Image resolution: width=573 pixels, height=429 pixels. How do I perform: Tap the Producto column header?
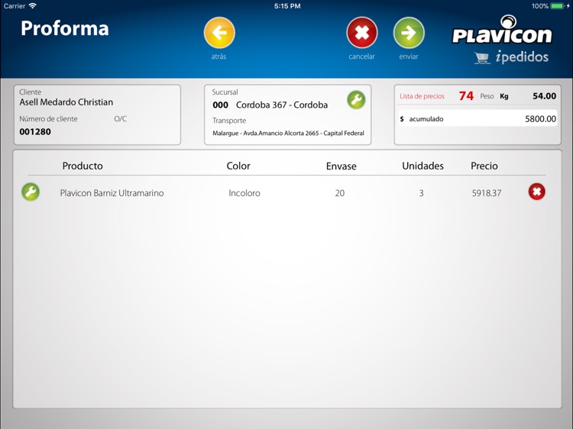tap(83, 166)
